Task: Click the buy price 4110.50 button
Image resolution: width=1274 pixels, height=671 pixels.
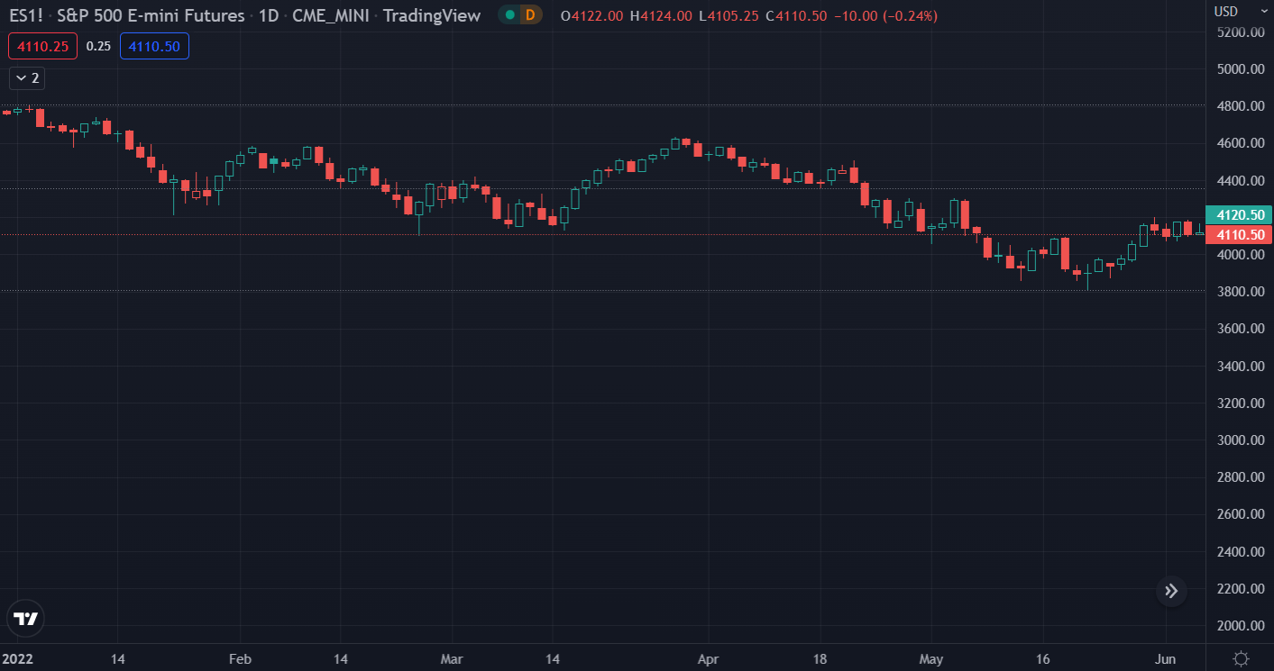Action: (154, 46)
